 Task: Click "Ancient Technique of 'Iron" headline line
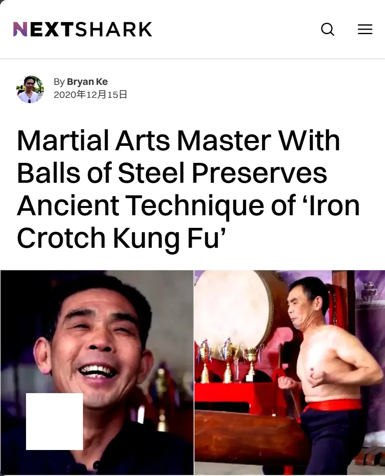pyautogui.click(x=188, y=206)
